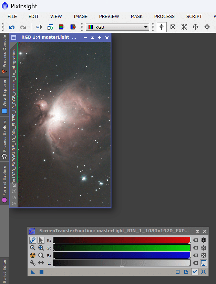Click the image window icon in title bar
216x284 pixels.
[x=14, y=38]
